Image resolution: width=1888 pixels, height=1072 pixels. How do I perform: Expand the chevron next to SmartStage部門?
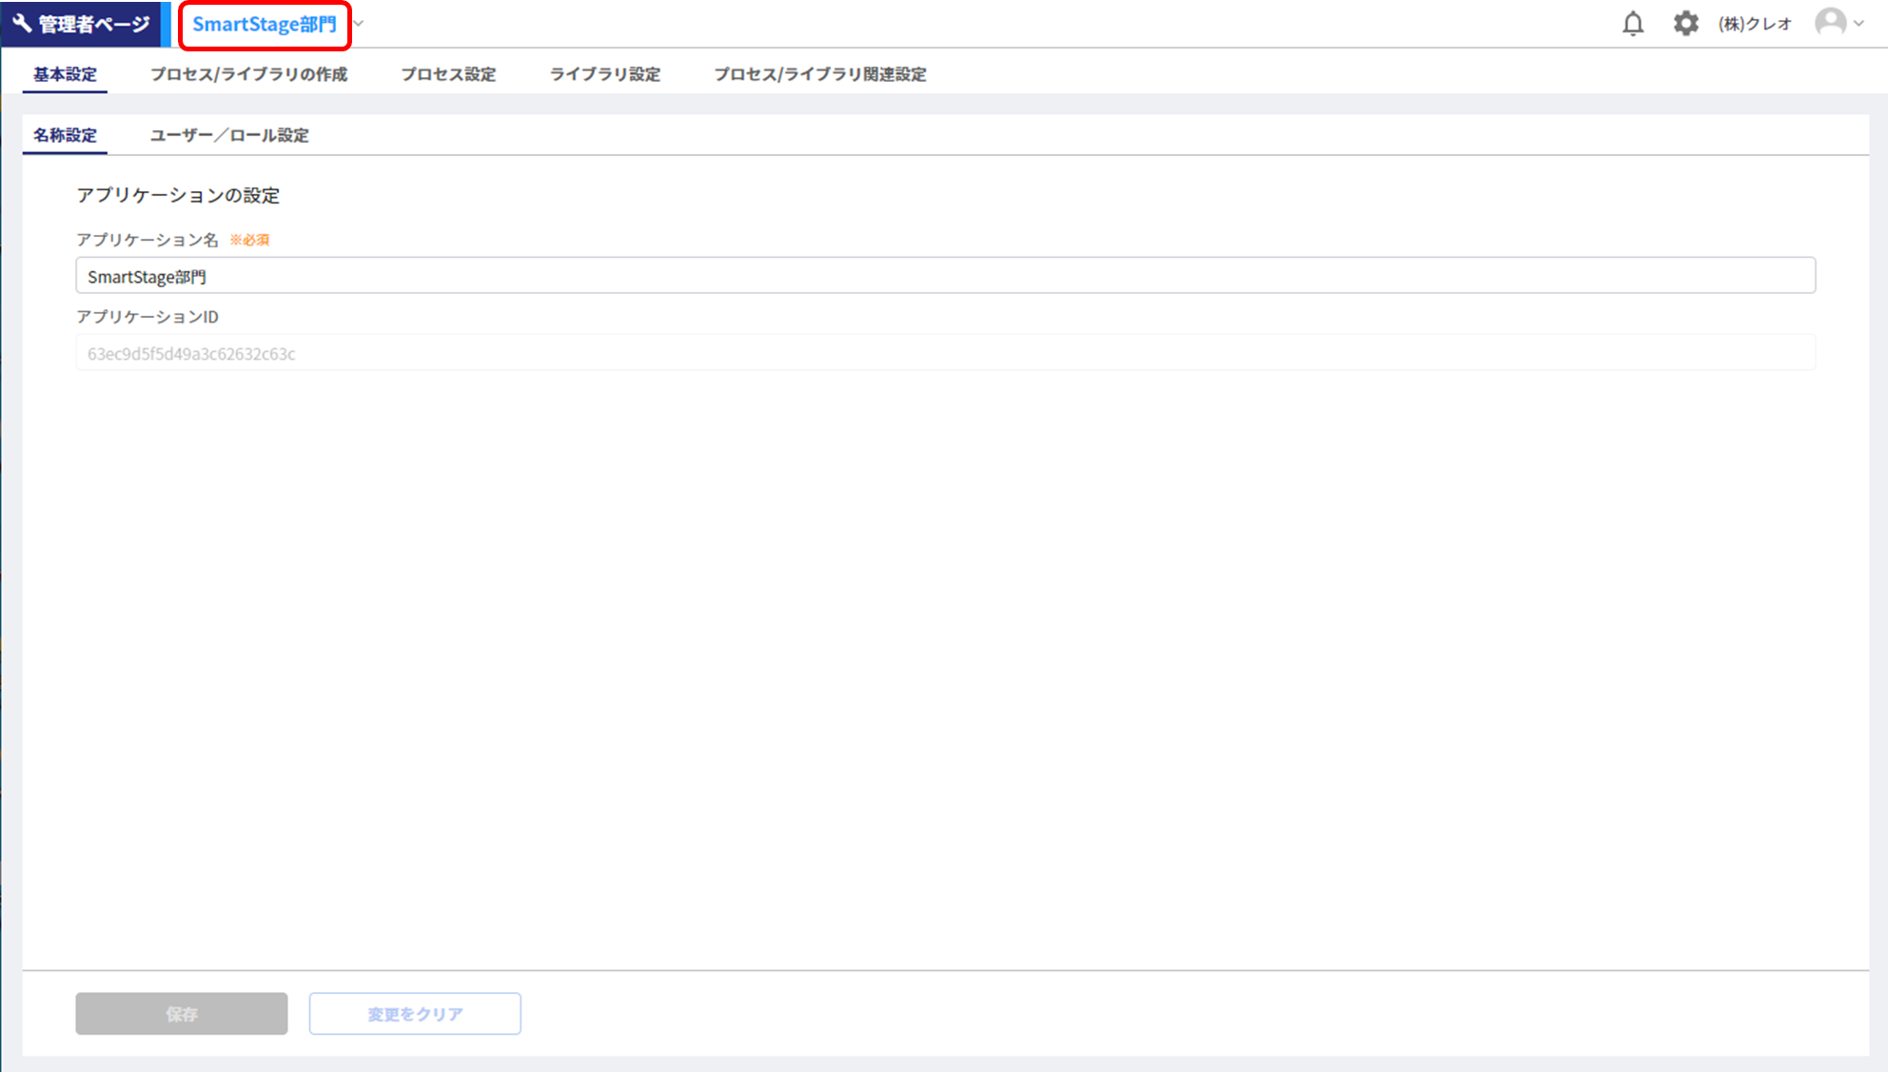(359, 24)
